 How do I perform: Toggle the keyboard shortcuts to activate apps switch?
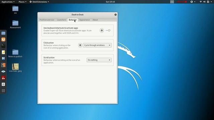click(108, 30)
